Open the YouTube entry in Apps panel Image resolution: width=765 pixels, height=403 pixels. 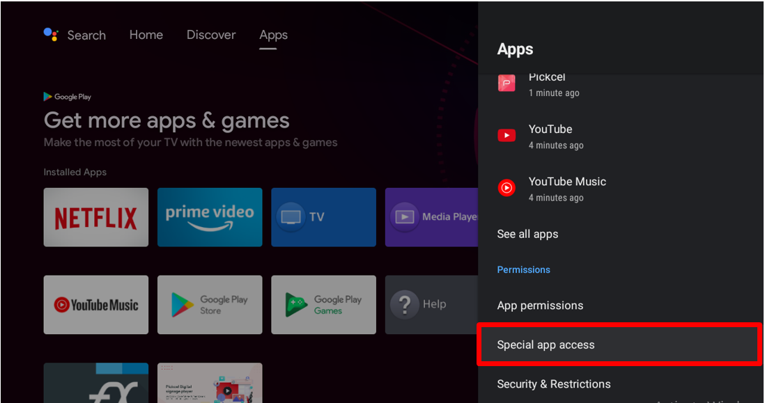[x=550, y=136]
